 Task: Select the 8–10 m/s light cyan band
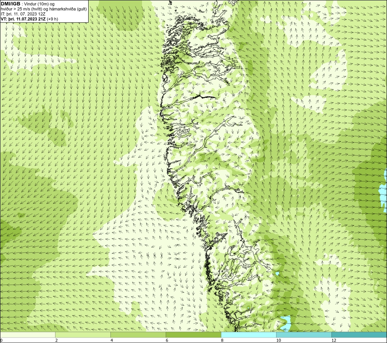[249, 335]
